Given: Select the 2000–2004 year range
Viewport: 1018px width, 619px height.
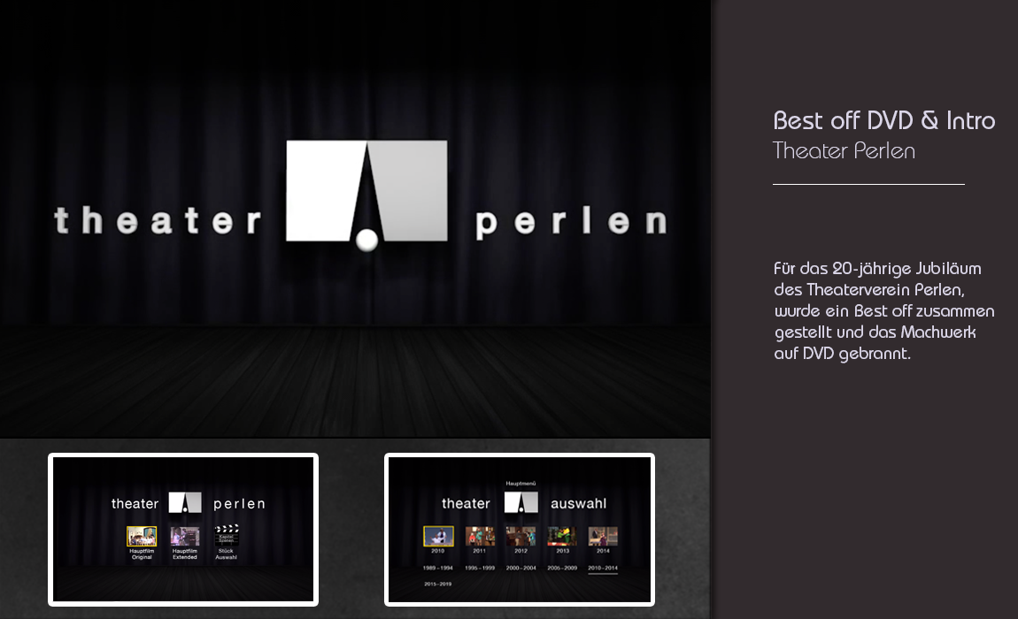Looking at the screenshot, I should pos(521,568).
